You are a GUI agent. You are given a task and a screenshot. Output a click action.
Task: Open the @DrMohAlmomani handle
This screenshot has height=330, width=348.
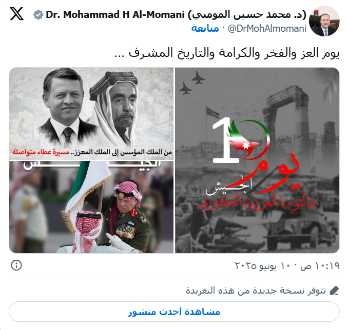(x=267, y=29)
